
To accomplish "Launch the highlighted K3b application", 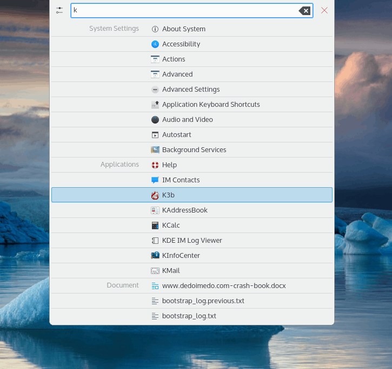I will 192,195.
